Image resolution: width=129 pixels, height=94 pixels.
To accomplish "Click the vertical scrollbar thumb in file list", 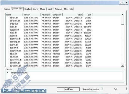I will [123, 20].
